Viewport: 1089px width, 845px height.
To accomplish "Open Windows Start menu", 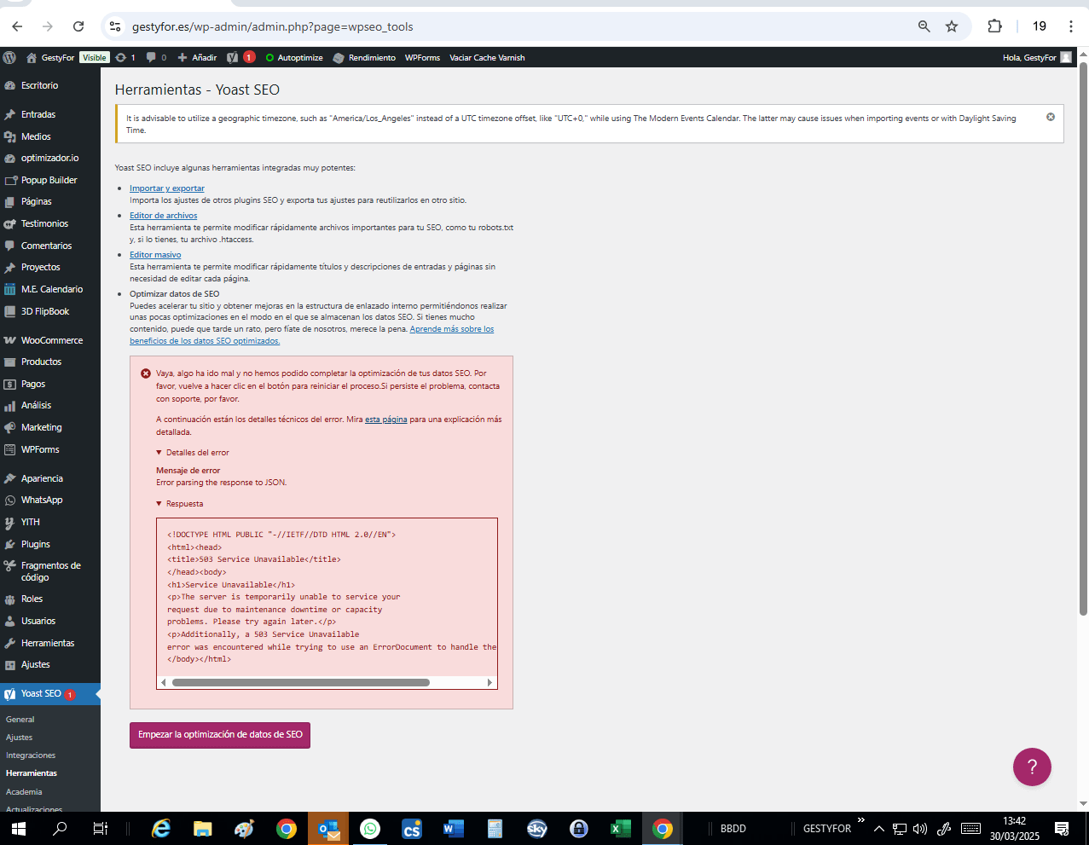I will tap(18, 829).
